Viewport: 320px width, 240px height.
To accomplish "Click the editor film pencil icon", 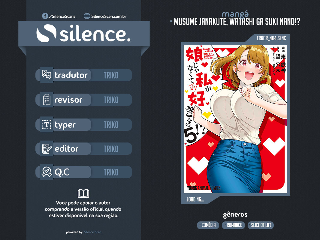I will click(x=47, y=148).
